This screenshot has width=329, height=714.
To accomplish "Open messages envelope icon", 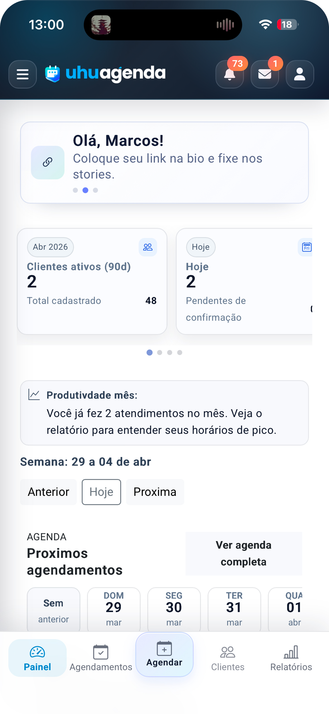I will (x=265, y=74).
